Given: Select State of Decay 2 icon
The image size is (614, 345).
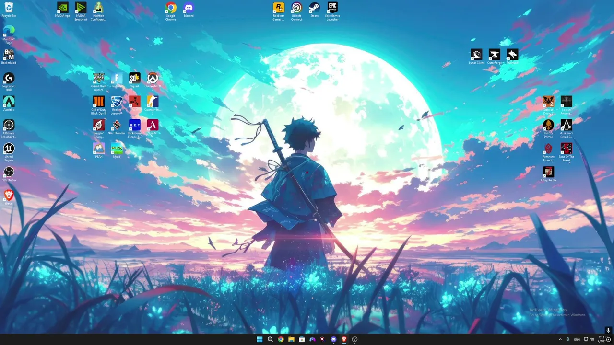Looking at the screenshot, I should (548, 105).
